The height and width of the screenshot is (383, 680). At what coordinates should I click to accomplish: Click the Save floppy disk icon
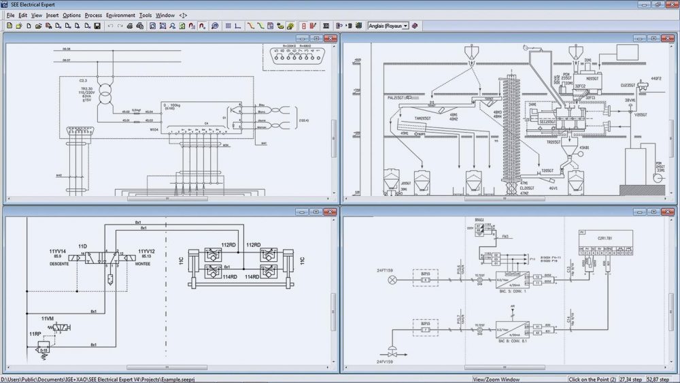click(x=97, y=26)
